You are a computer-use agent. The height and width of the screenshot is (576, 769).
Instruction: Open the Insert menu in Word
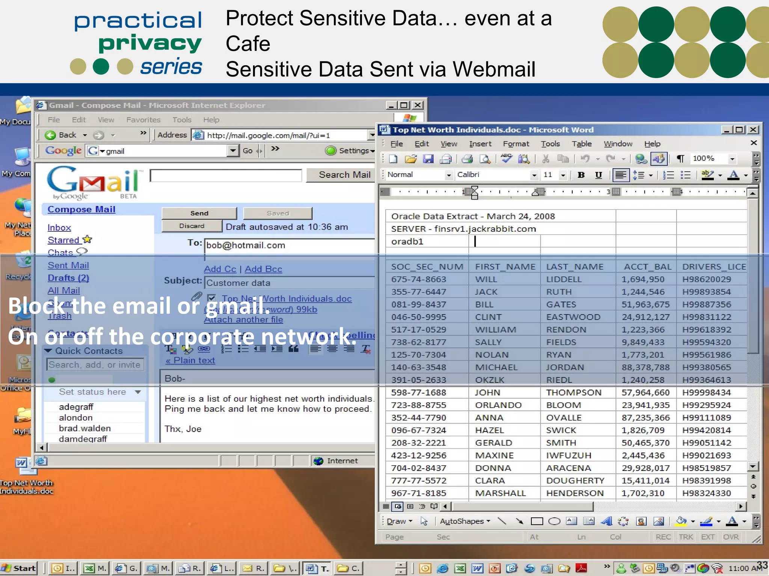(480, 144)
